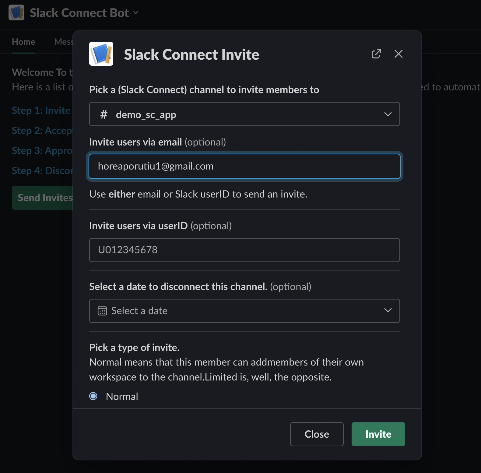Viewport: 481px width, 473px height.
Task: Switch to the Messages tab behind the dialog
Action: click(64, 42)
